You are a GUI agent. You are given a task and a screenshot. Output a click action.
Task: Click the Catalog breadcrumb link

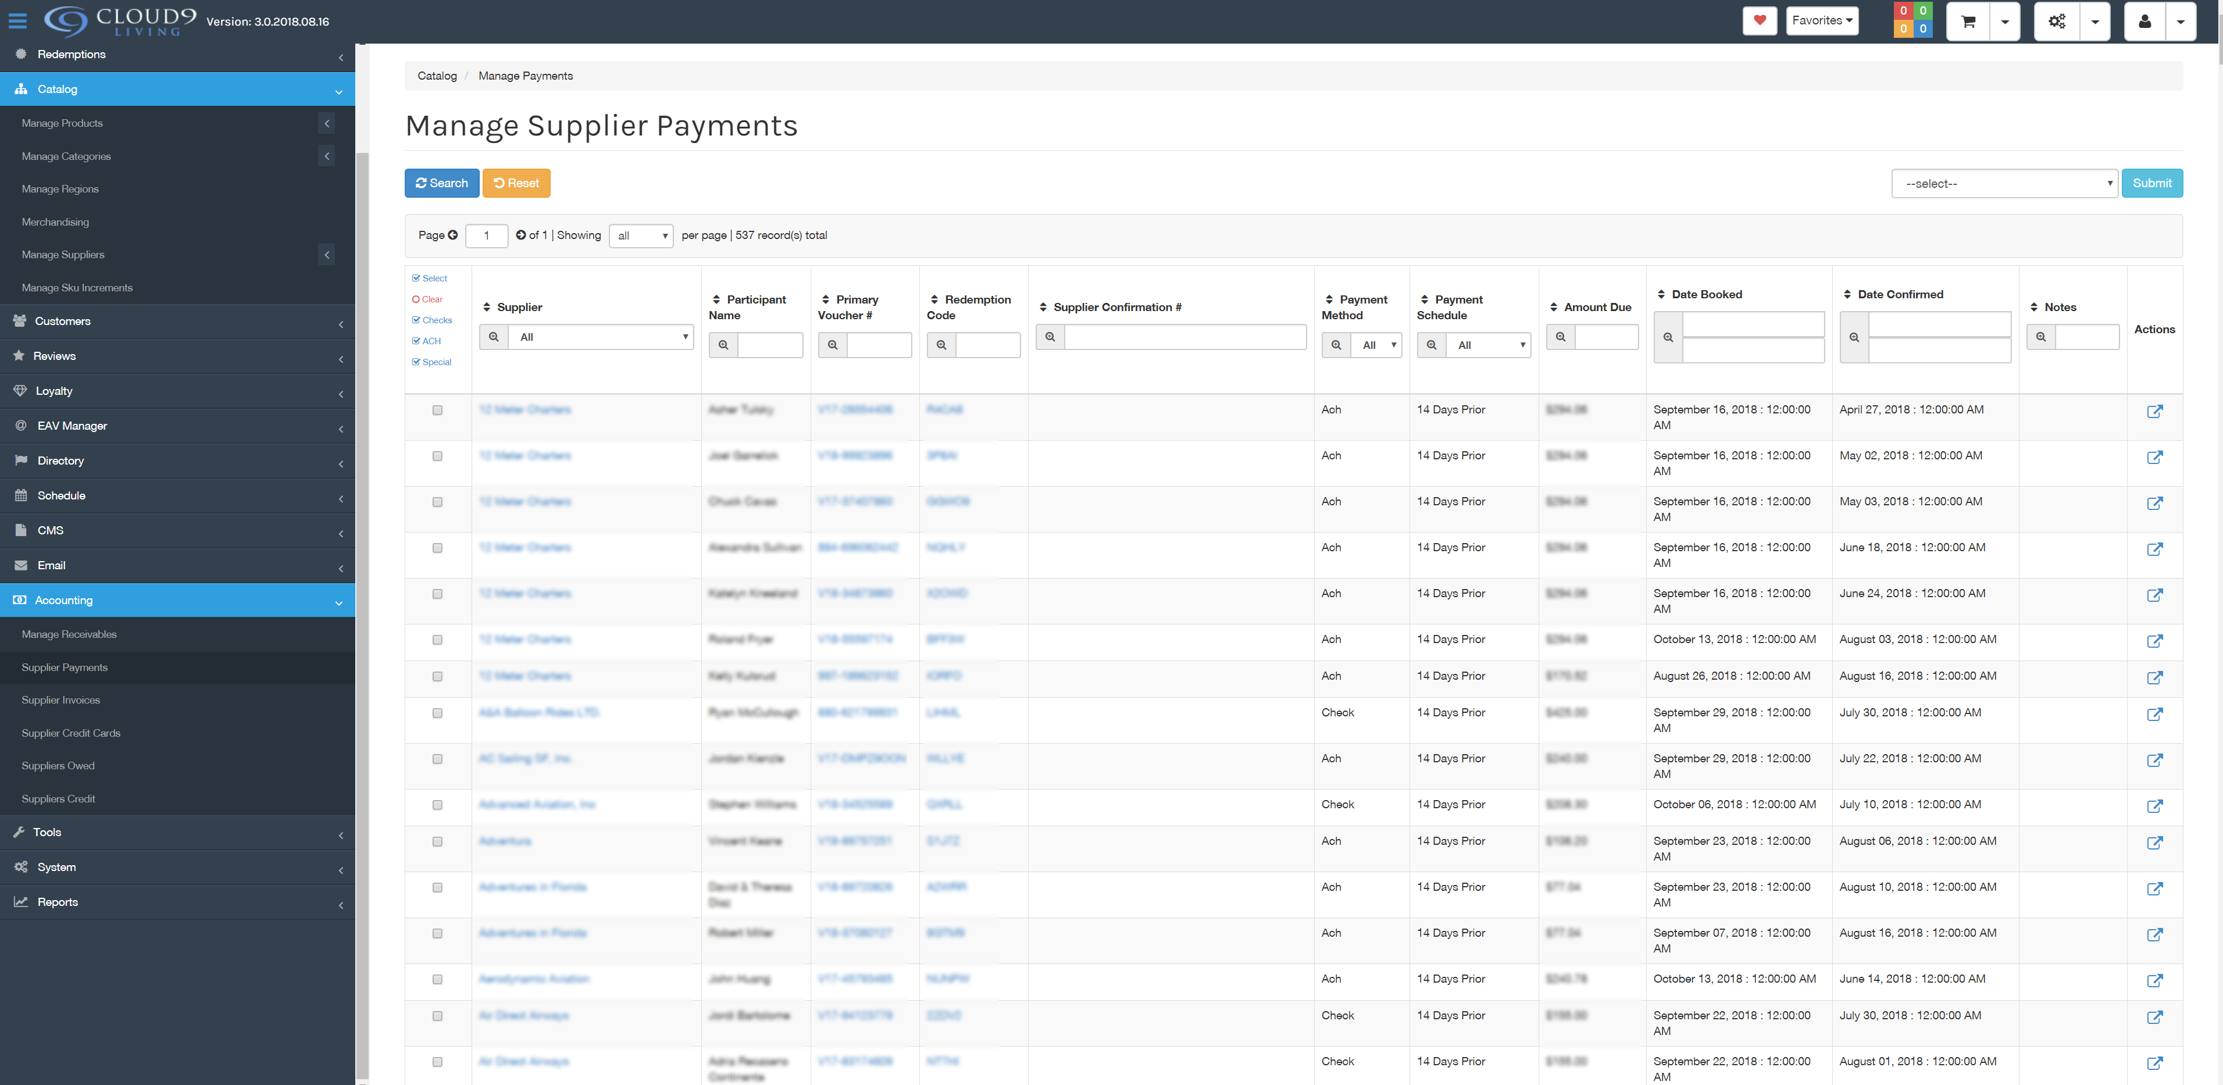[x=437, y=76]
